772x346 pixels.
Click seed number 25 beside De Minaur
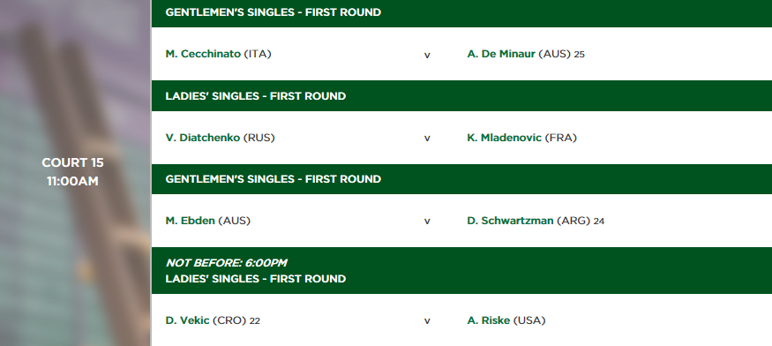tap(579, 55)
